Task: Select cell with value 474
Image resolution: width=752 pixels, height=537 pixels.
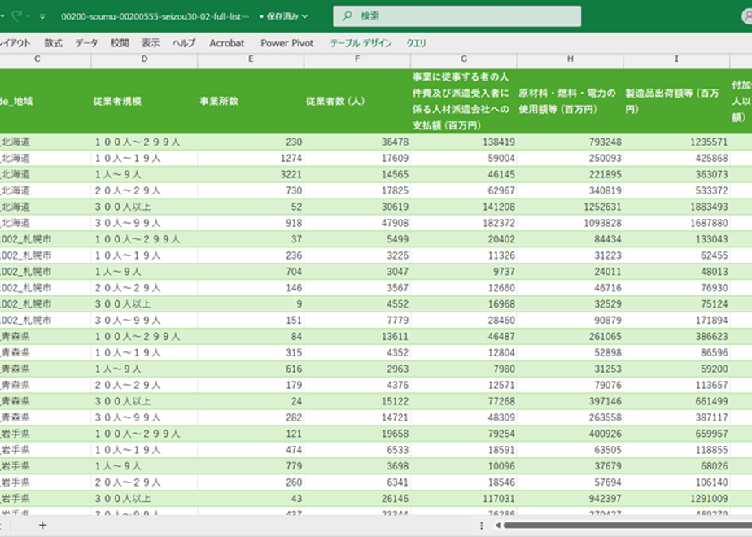Action: [251, 450]
